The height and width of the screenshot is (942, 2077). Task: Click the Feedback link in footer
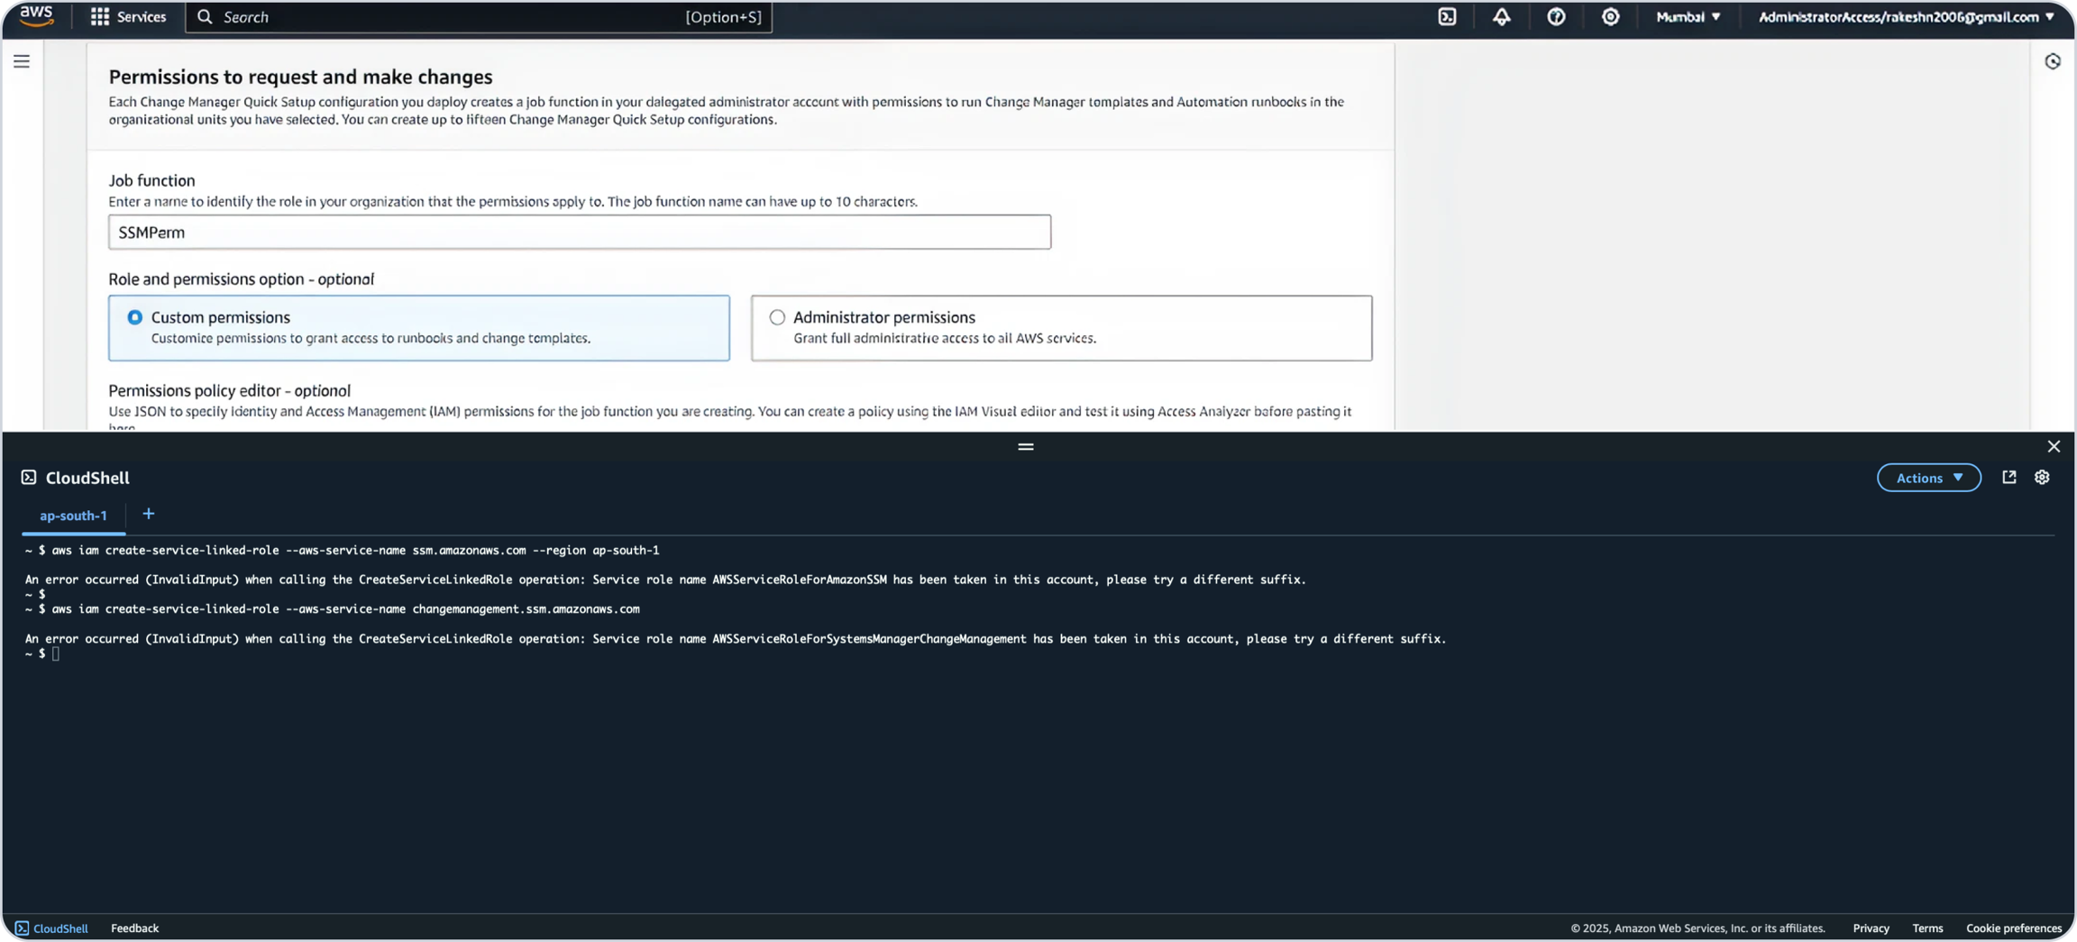(x=134, y=928)
